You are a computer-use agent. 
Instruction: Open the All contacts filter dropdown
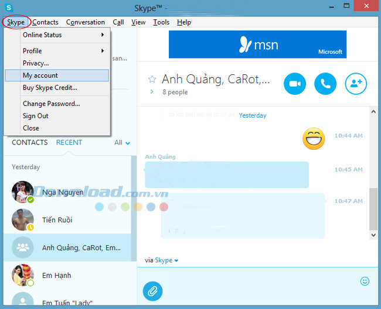(123, 143)
